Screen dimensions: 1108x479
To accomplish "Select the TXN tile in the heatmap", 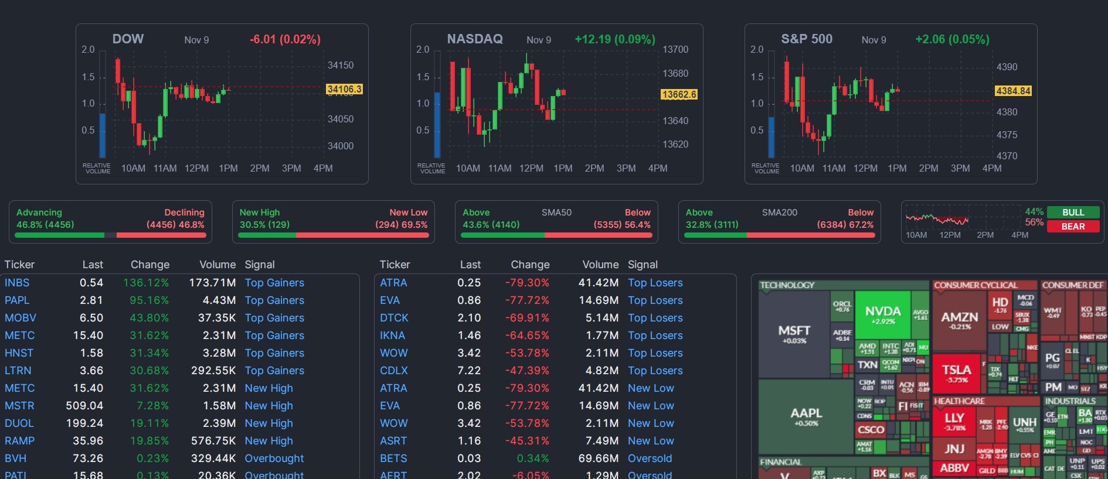I will pos(867,365).
